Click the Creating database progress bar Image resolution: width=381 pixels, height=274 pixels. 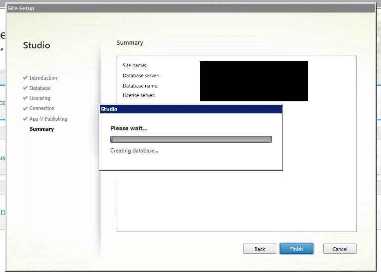[191, 140]
